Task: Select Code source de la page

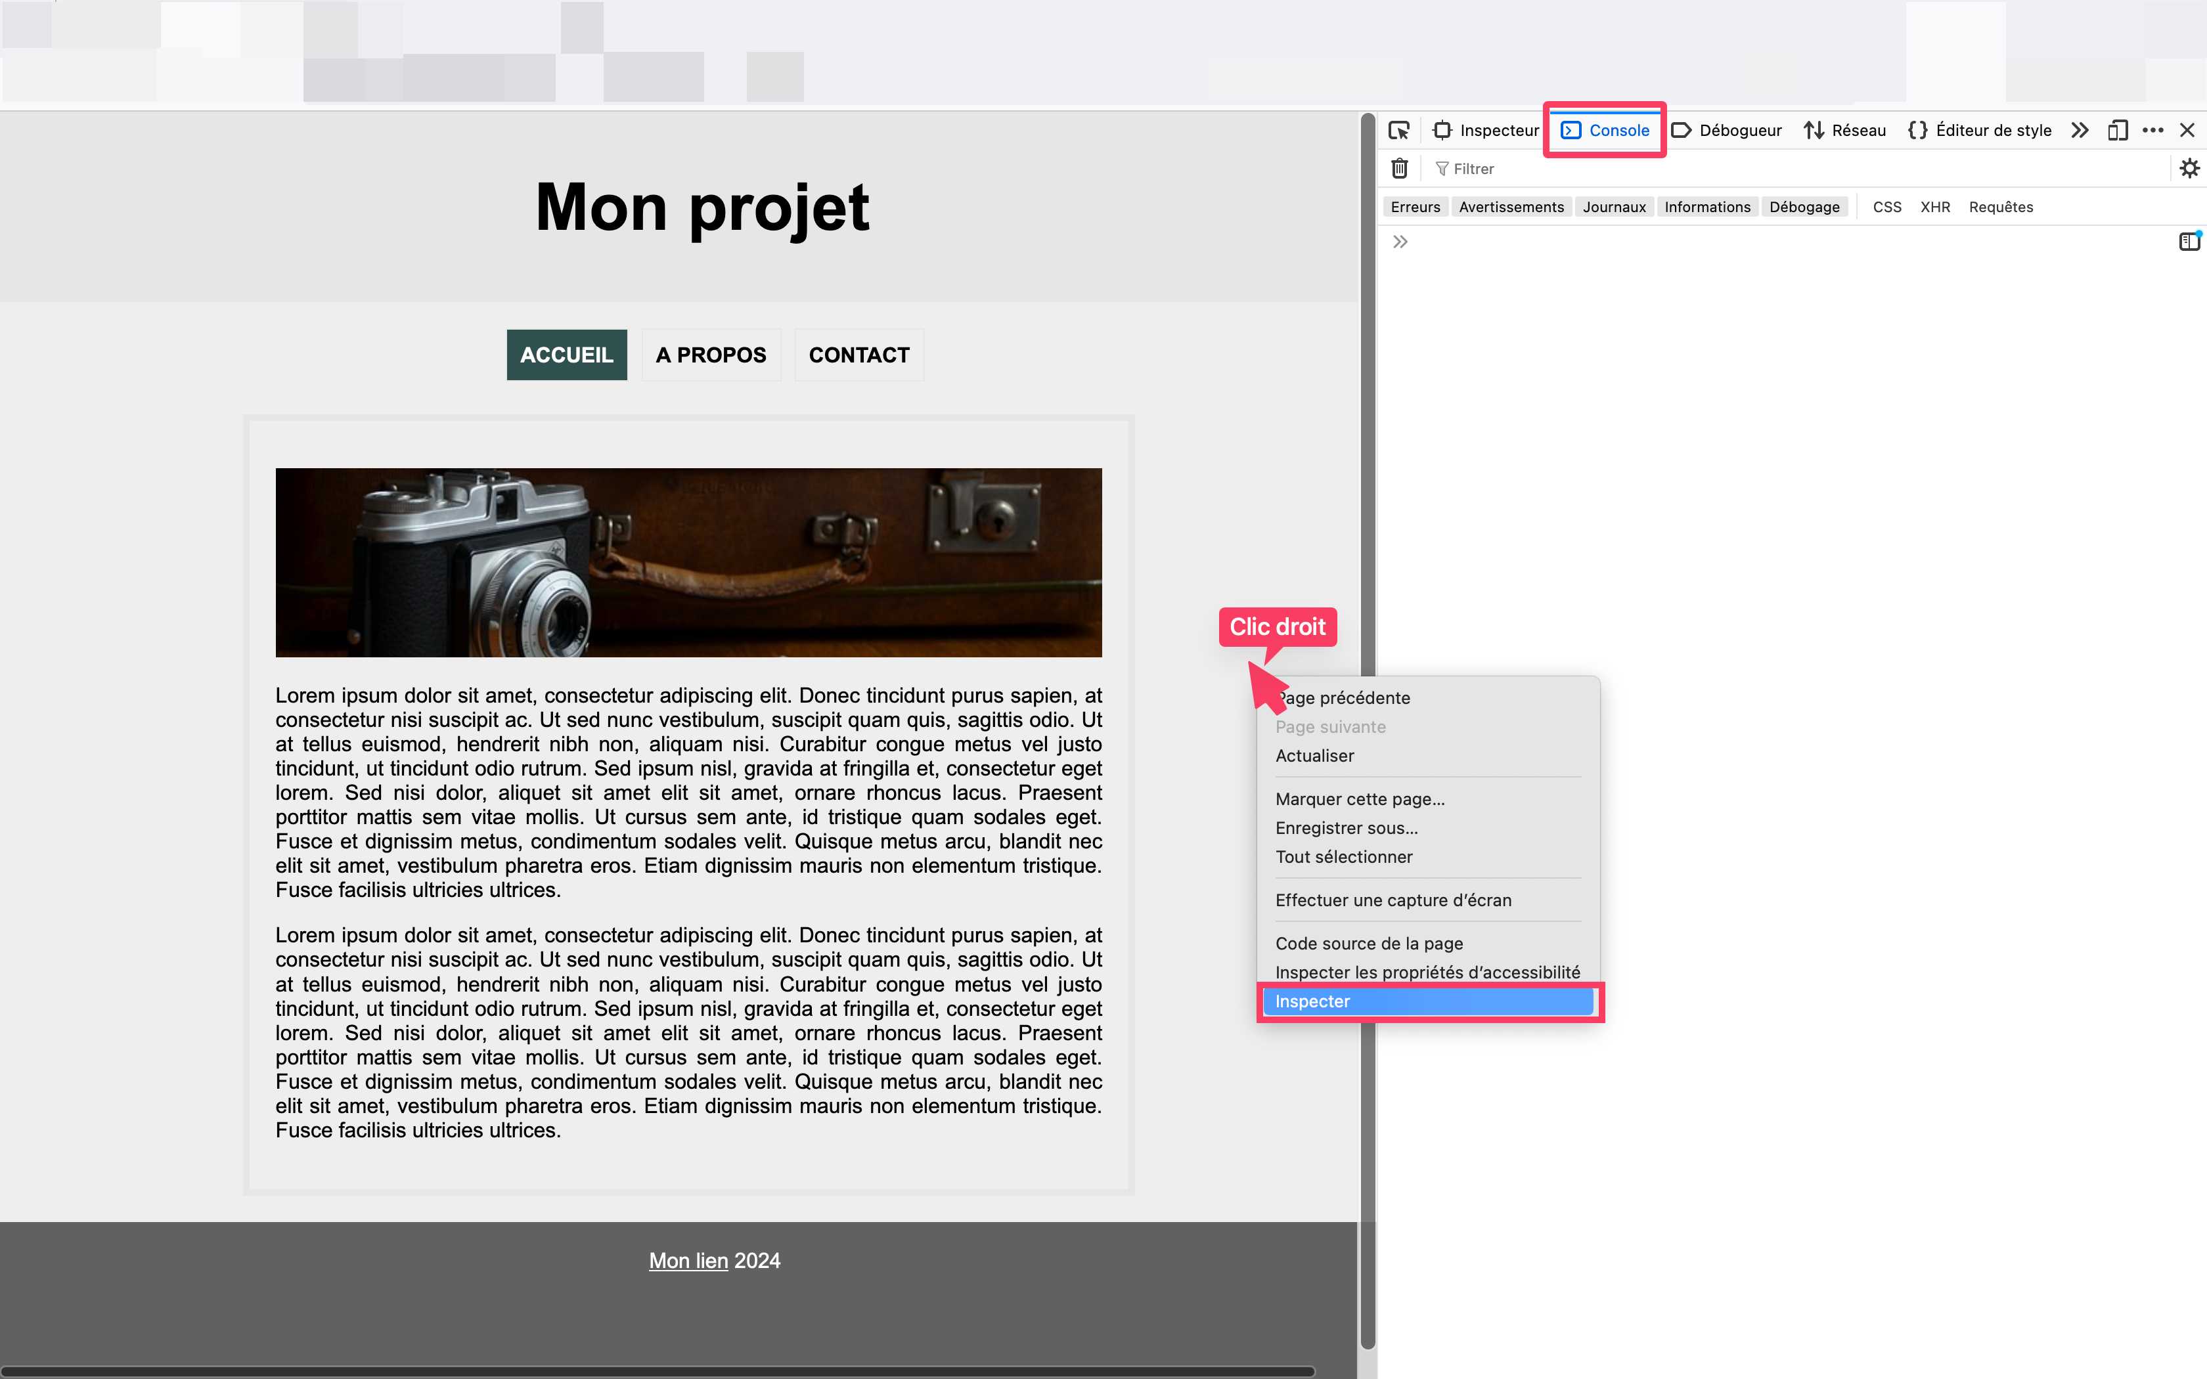Action: (1369, 943)
